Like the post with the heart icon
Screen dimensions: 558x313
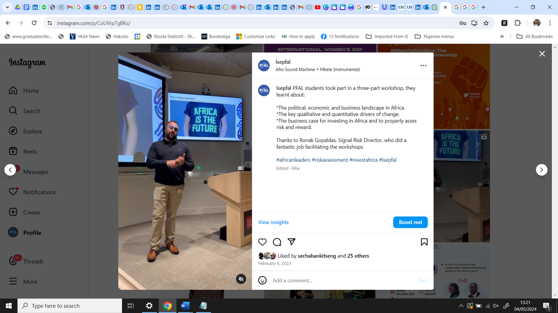(x=263, y=242)
